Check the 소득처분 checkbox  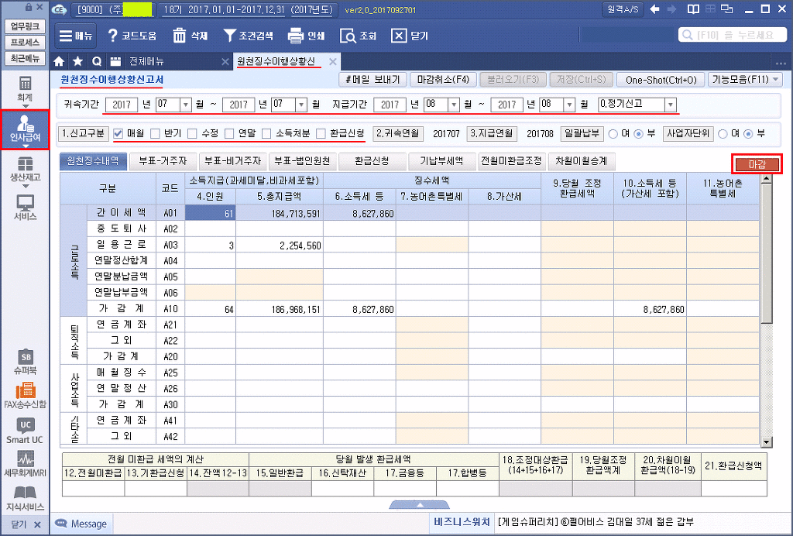pyautogui.click(x=266, y=133)
